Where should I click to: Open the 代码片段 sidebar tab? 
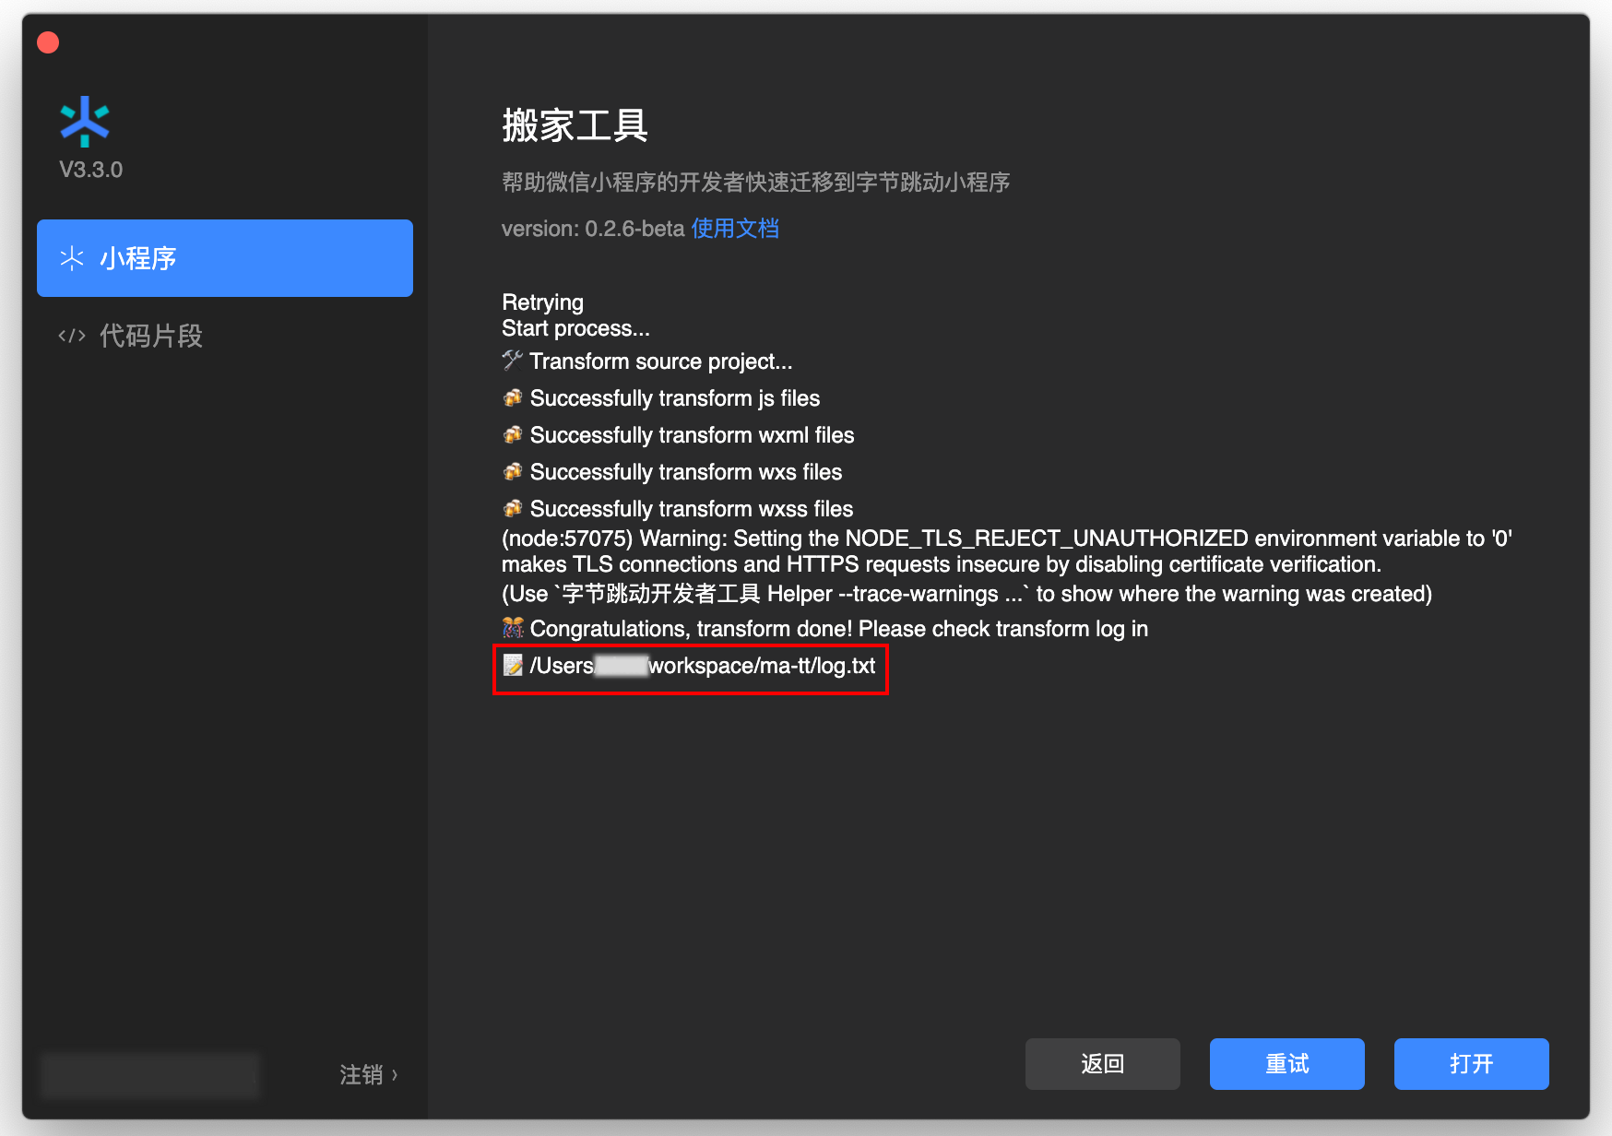pyautogui.click(x=225, y=336)
